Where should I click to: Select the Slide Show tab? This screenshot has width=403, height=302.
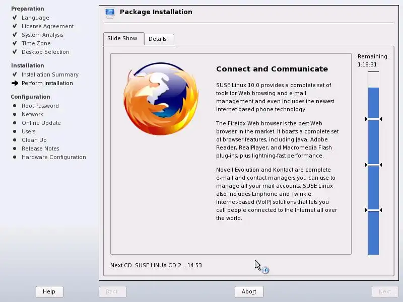click(x=123, y=39)
